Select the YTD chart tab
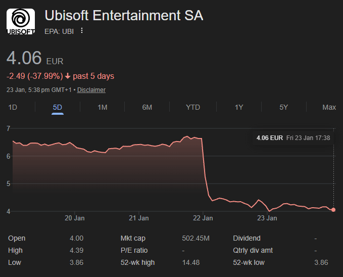This screenshot has height=277, width=343. [x=193, y=107]
